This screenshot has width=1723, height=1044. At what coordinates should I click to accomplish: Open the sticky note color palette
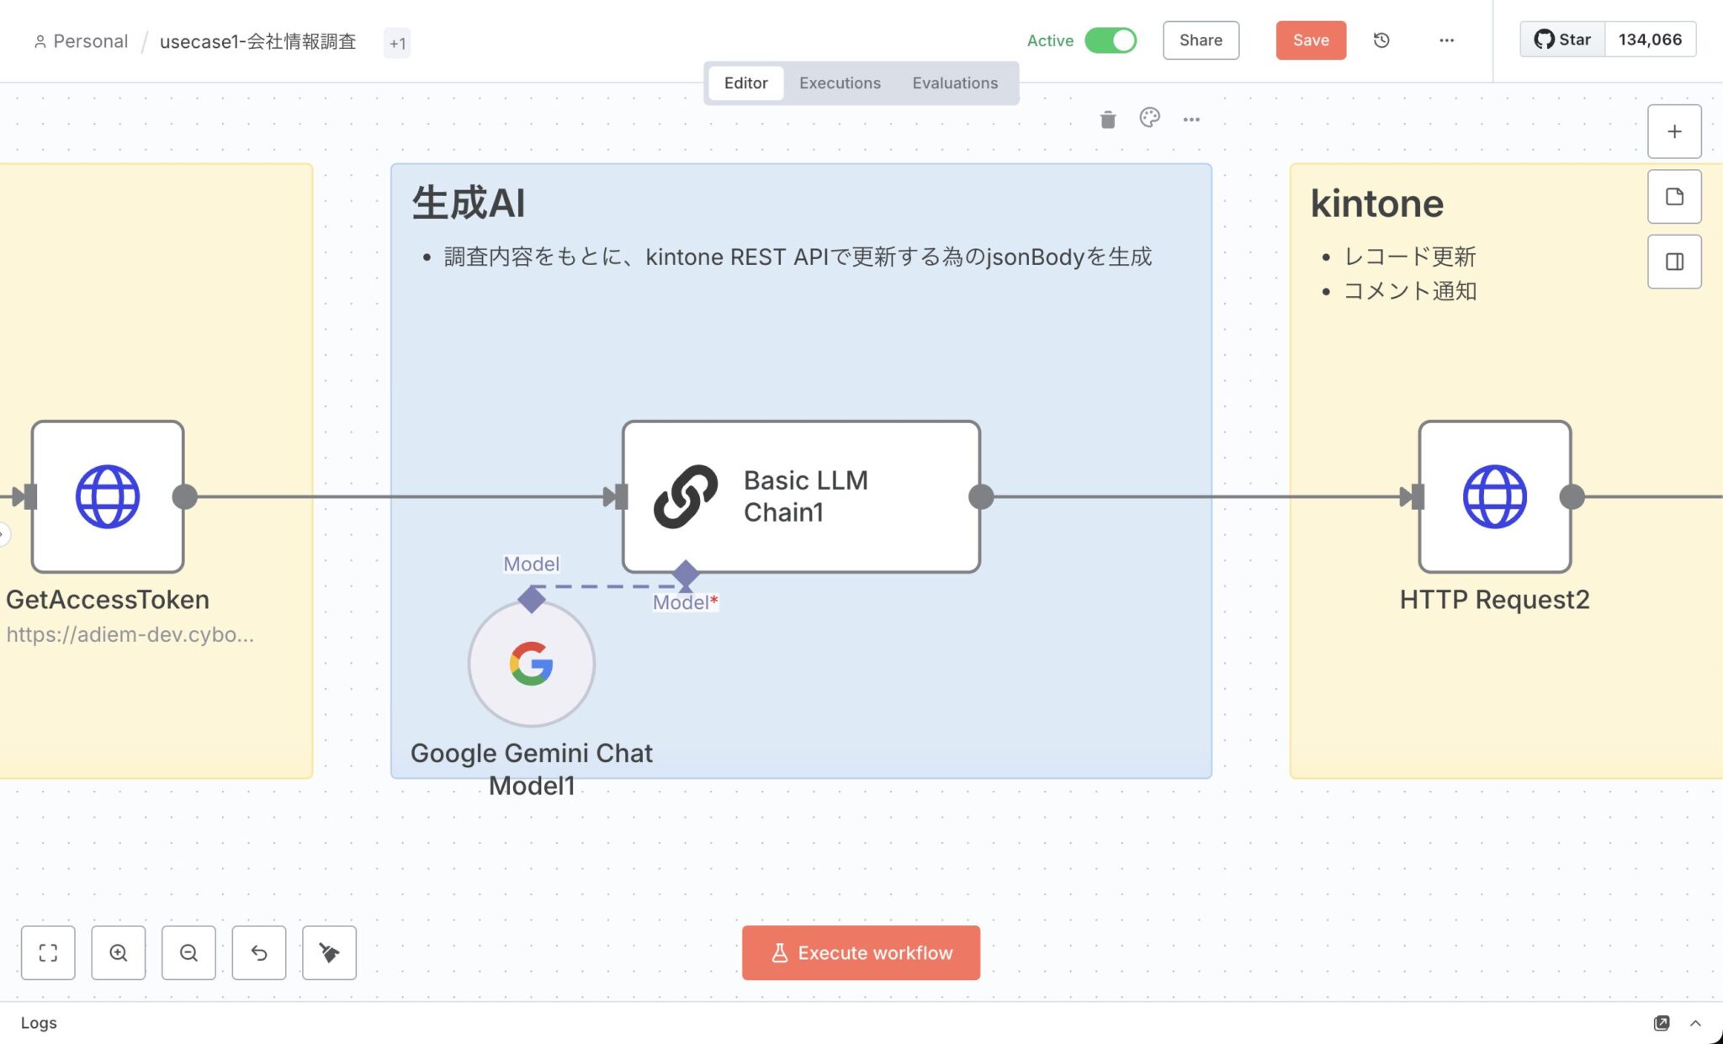click(1149, 119)
